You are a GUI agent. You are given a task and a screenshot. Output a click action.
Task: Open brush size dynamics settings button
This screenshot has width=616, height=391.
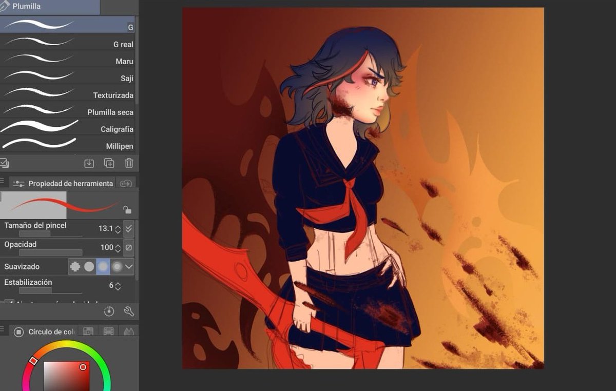click(x=129, y=229)
